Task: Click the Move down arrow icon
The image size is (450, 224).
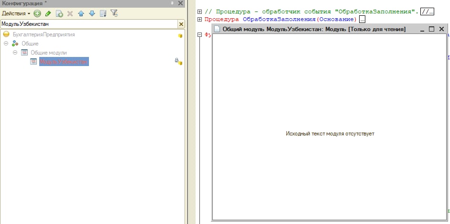Action: 92,13
